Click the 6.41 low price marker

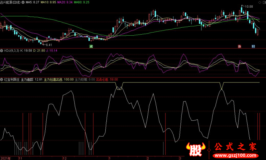click(x=49, y=45)
